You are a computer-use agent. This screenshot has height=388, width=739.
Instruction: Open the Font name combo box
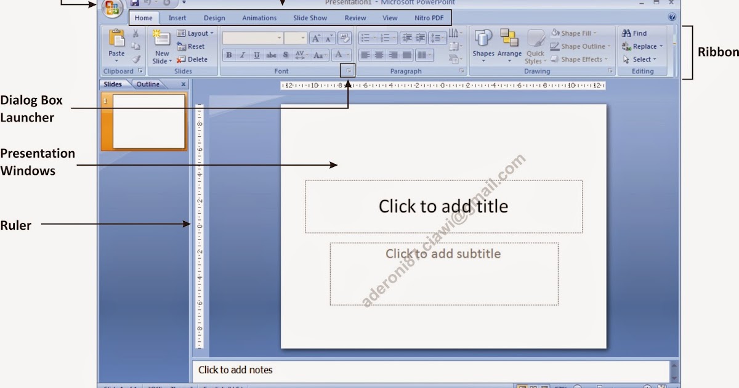tap(252, 38)
